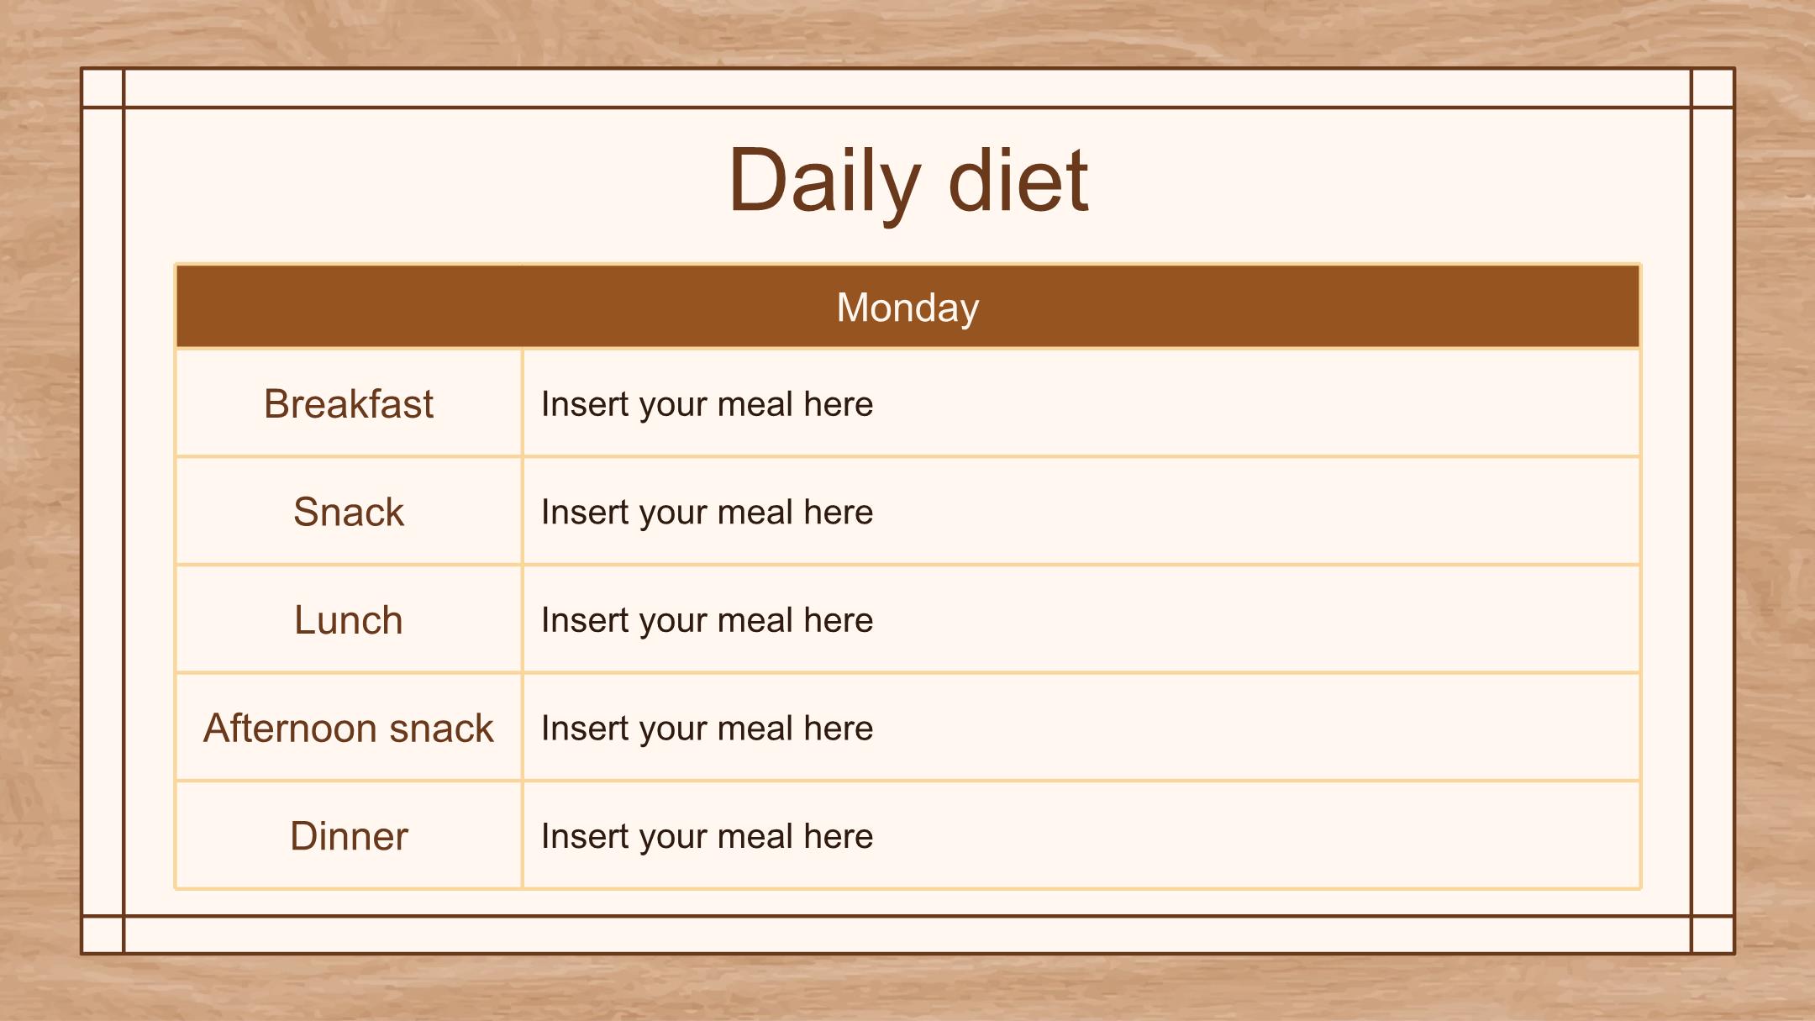Click the narrow top strip of the frame
Viewport: 1815px width, 1021px height.
click(907, 88)
